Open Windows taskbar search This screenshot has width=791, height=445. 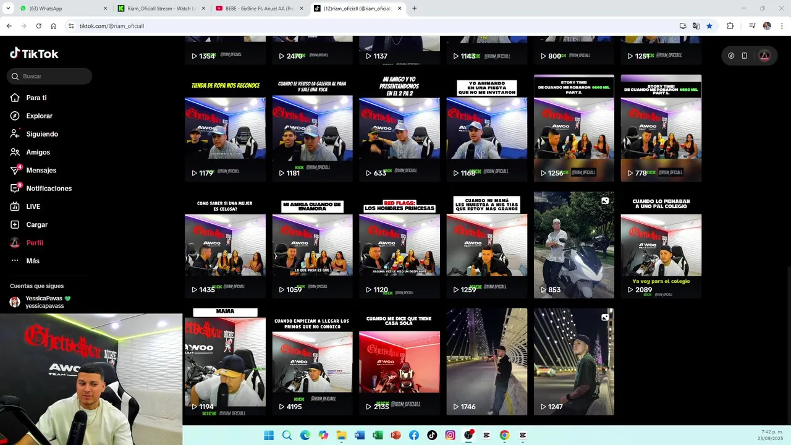(287, 435)
